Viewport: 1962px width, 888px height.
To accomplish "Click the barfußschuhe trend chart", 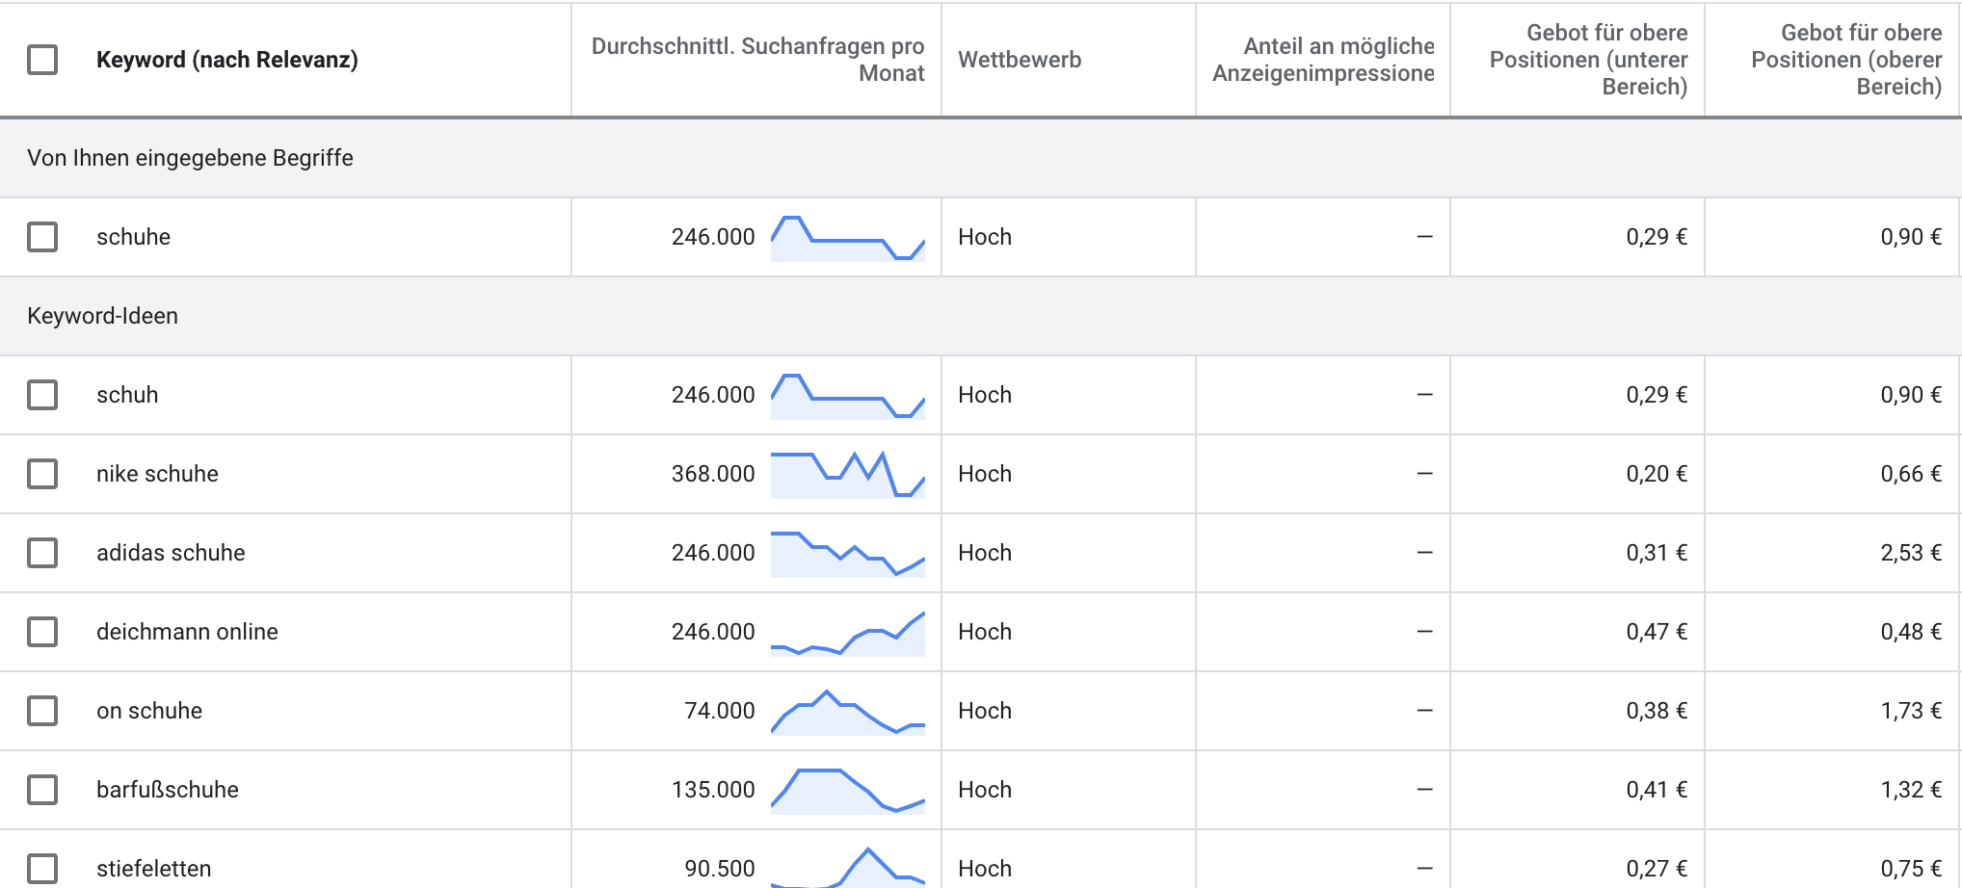I will tap(848, 790).
